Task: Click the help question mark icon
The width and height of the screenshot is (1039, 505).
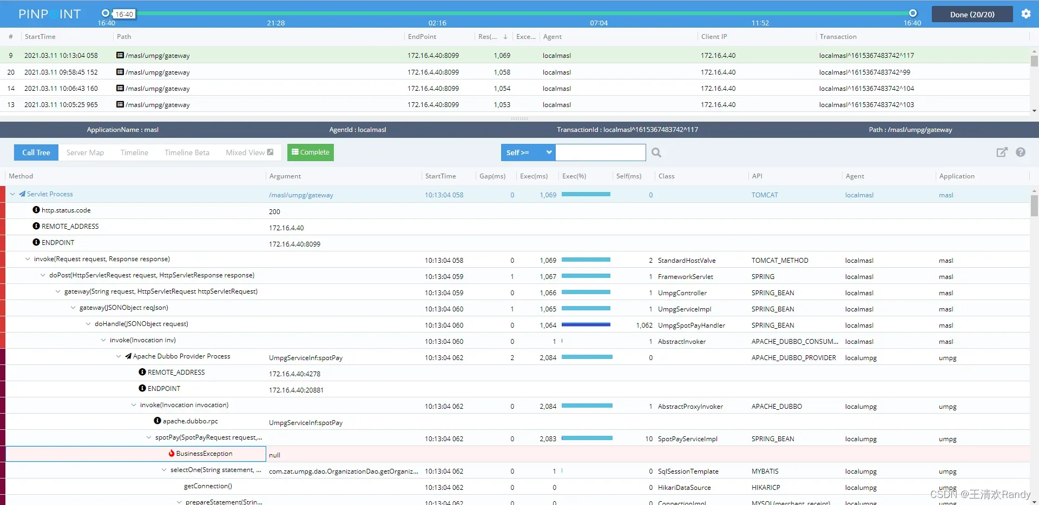Action: click(1021, 152)
